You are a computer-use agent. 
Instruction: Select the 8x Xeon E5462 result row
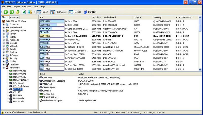pos(119,21)
